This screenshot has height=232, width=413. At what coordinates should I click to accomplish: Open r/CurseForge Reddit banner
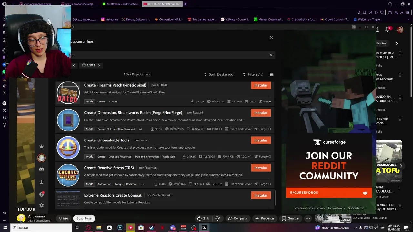click(329, 193)
